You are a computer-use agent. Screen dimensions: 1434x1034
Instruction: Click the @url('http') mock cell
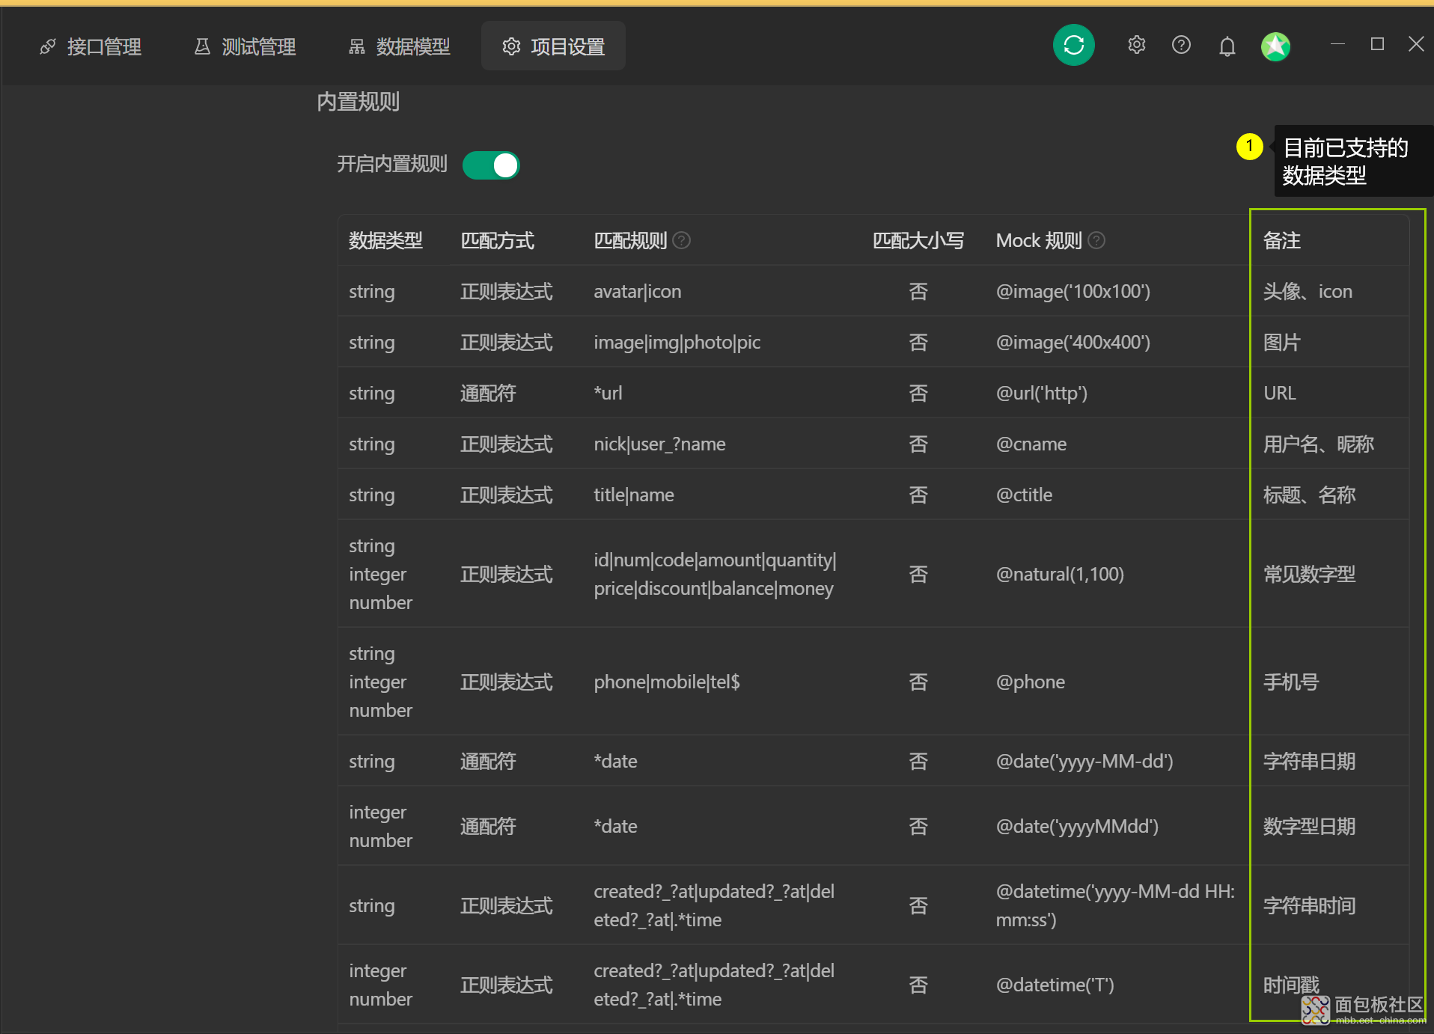click(1041, 393)
